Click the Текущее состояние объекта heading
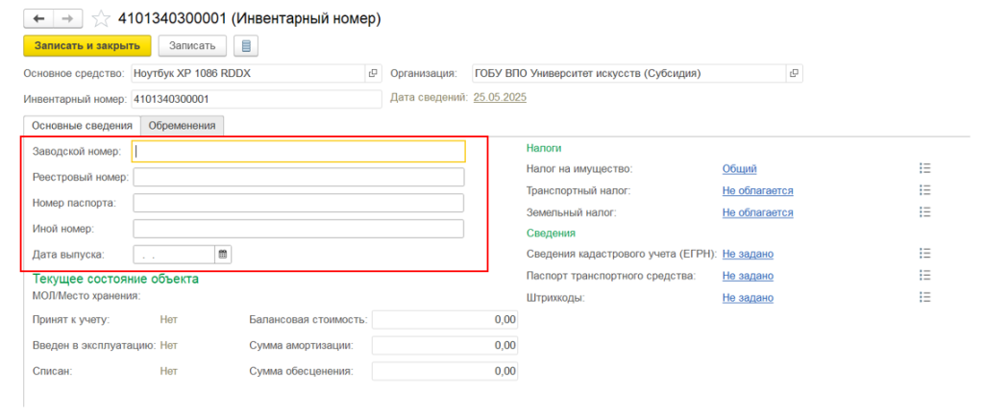984x419 pixels. pyautogui.click(x=115, y=279)
